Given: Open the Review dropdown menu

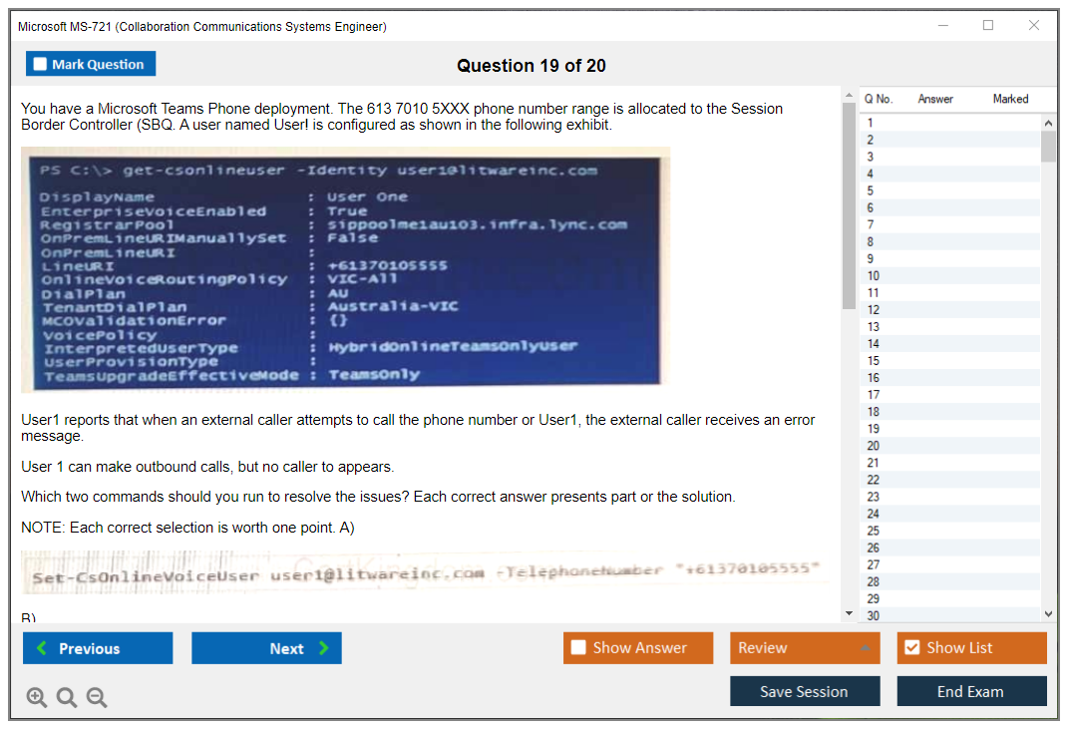Looking at the screenshot, I should pyautogui.click(x=805, y=647).
